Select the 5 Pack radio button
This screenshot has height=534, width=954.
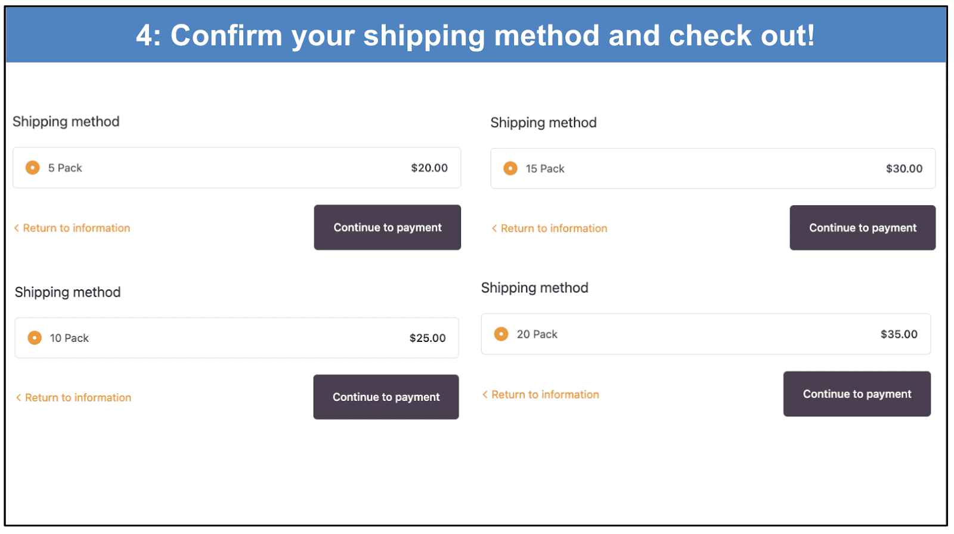pos(33,168)
